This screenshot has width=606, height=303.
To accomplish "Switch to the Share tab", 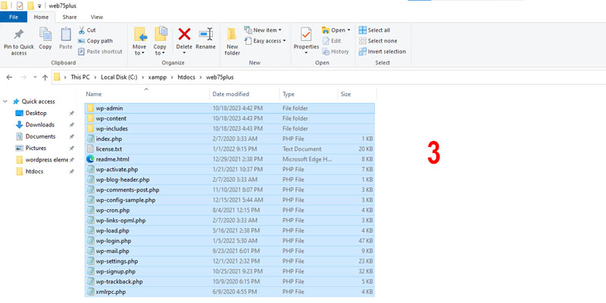I will tap(70, 17).
